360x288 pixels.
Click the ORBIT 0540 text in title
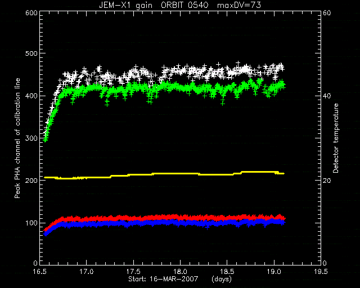[184, 5]
